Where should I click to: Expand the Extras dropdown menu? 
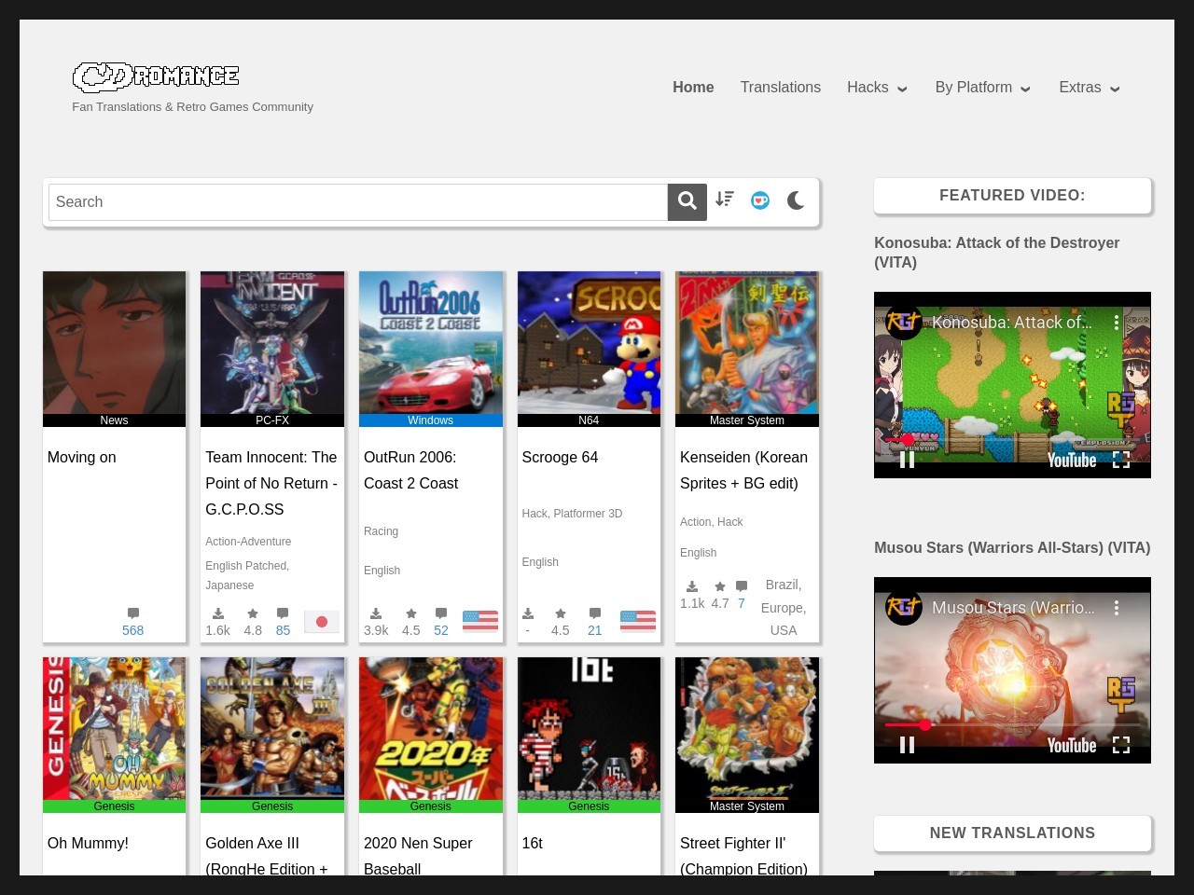(x=1090, y=87)
